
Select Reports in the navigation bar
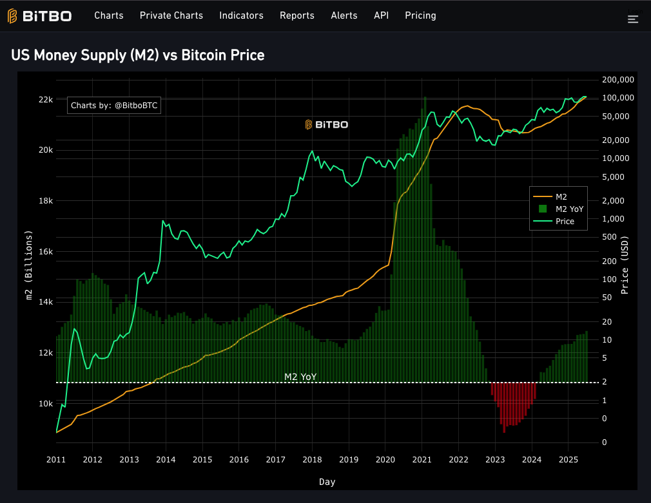point(296,15)
